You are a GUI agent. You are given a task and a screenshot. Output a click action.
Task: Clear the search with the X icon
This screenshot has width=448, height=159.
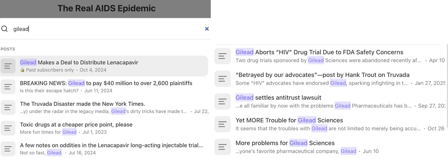(207, 29)
